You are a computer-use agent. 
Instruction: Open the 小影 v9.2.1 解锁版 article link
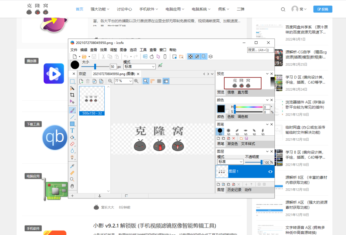[154, 226]
